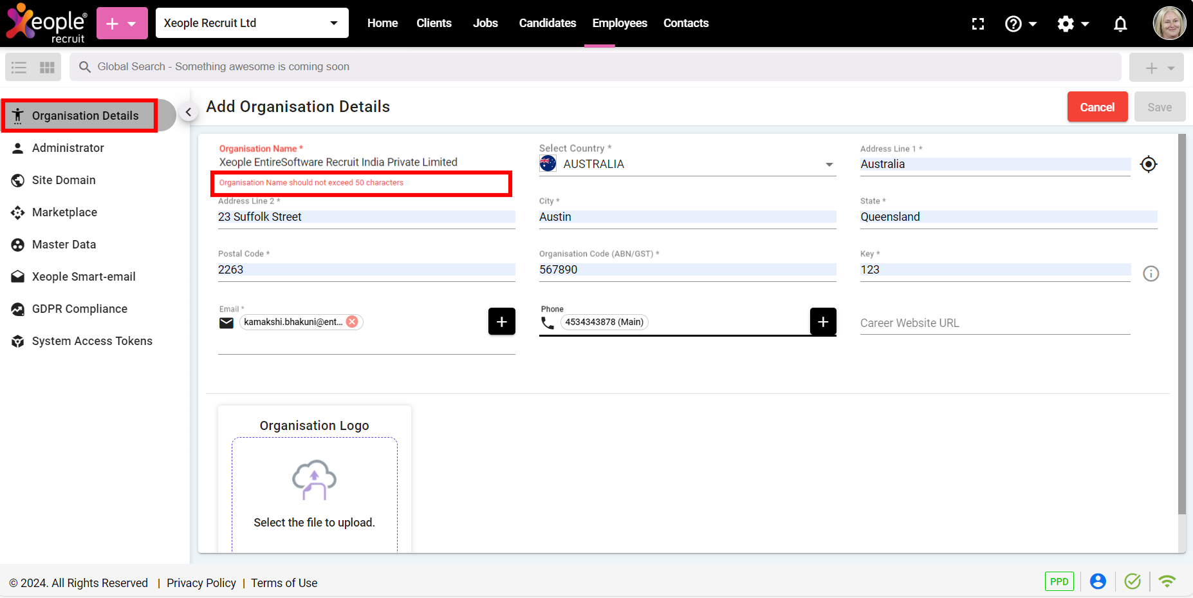Open the notifications bell
This screenshot has height=598, width=1193.
(1120, 24)
